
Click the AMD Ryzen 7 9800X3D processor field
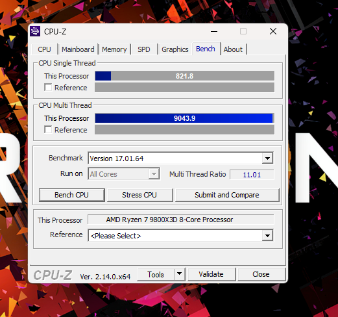180,220
